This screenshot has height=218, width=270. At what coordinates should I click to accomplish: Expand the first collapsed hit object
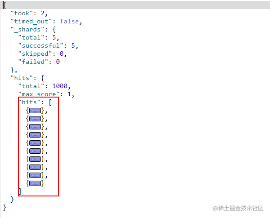[x=35, y=111]
